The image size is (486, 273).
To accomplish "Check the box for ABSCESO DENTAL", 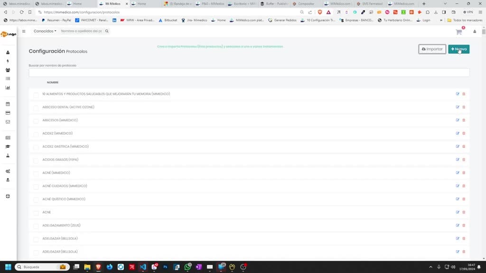I will (x=36, y=108).
